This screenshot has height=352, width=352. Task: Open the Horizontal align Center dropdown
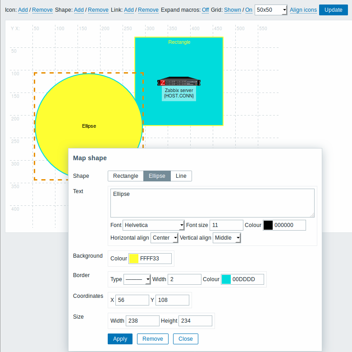165,237
